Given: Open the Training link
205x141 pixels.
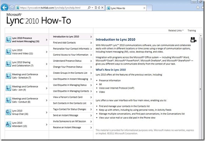Looking at the screenshot, I should [x=192, y=30].
